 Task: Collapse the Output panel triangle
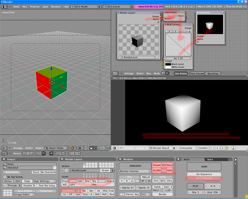click(4, 159)
